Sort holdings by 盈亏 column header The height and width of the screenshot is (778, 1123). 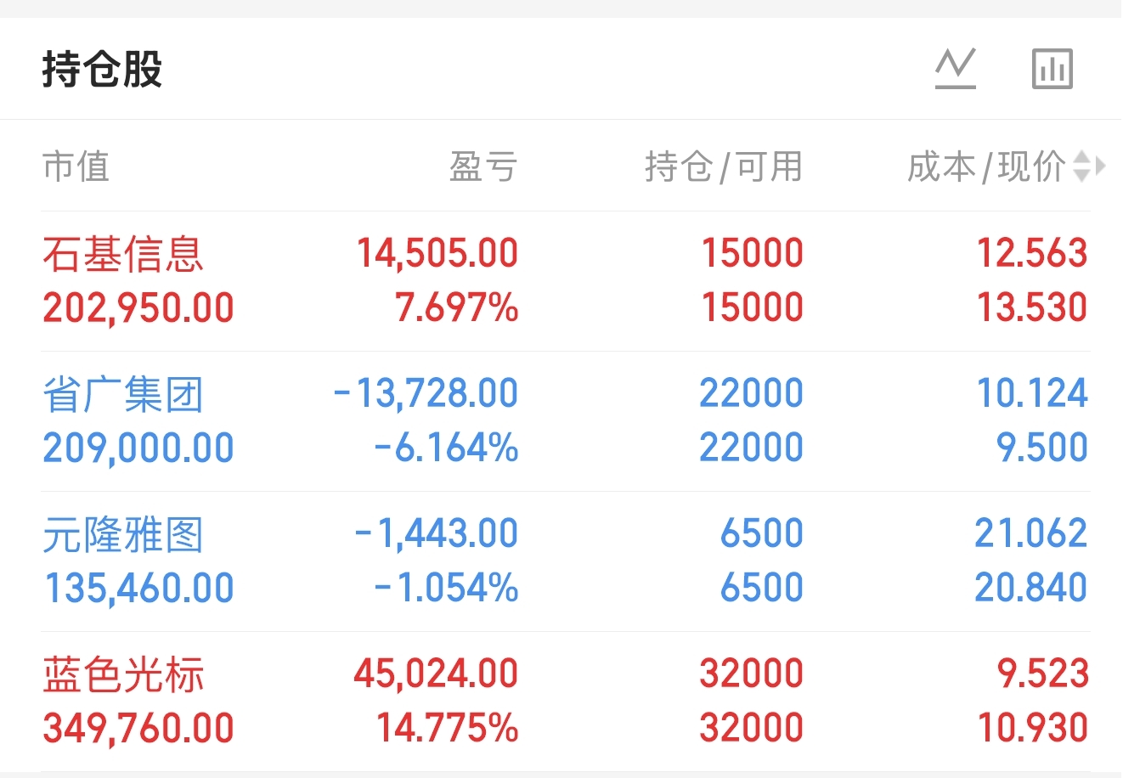coord(482,166)
